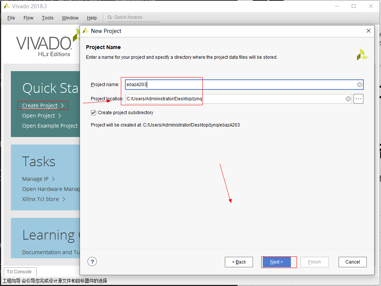Click the Xilinx Tcl Store chevron arrow
Viewport: 381px width, 286px height.
click(64, 199)
